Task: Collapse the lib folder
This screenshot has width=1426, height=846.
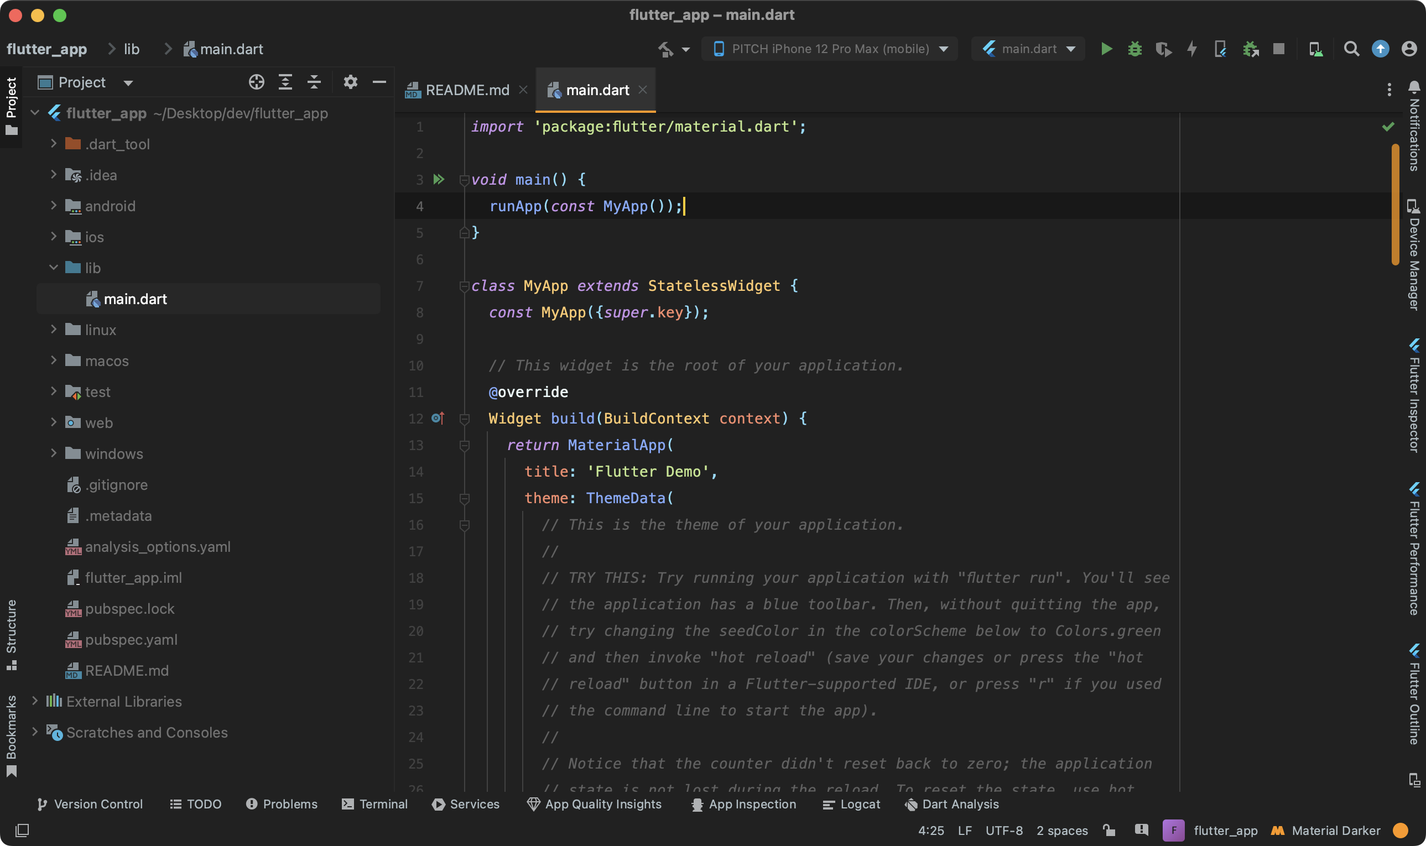Action: point(54,268)
